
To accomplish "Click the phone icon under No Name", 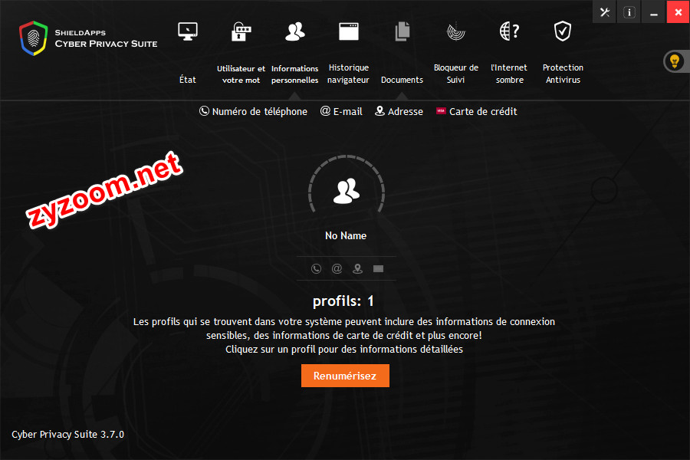I will pos(316,268).
